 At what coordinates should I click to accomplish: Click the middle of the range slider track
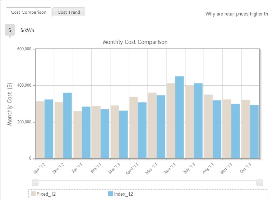[x=147, y=183]
